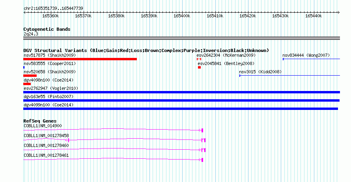The height and width of the screenshot is (182, 351).
Task: Select the small blue nsv583555 gain marker
Action: (x=24, y=67)
